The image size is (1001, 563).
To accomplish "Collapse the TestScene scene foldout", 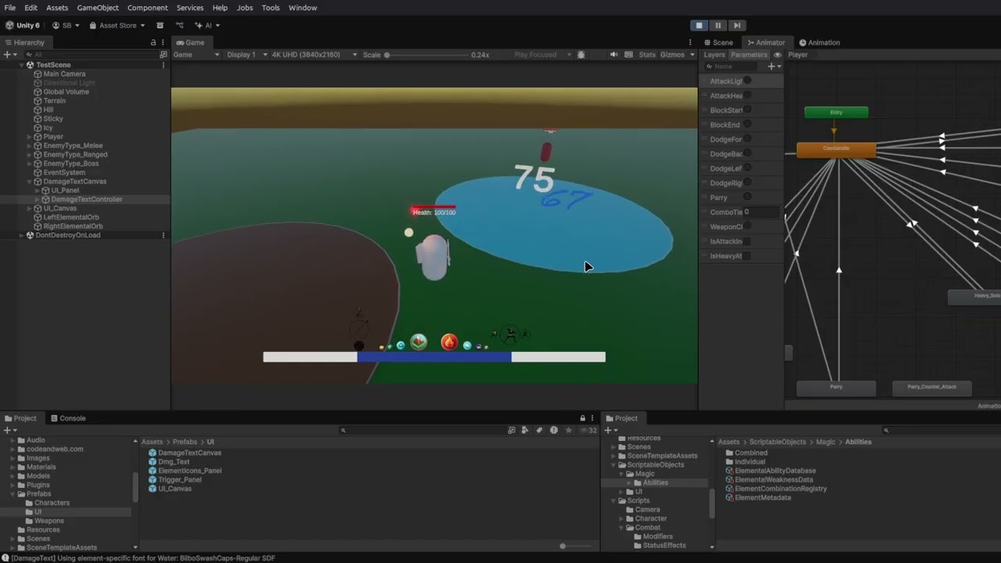I will pos(22,65).
